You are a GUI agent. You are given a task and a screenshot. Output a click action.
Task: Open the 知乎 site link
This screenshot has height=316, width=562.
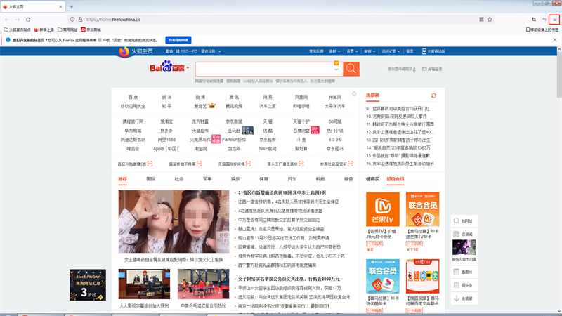click(x=166, y=106)
